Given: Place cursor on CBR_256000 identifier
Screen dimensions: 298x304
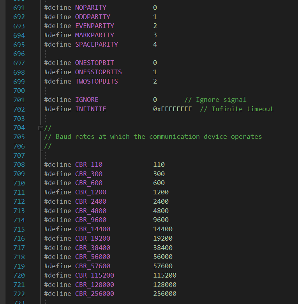Looking at the screenshot, I should pos(95,294).
